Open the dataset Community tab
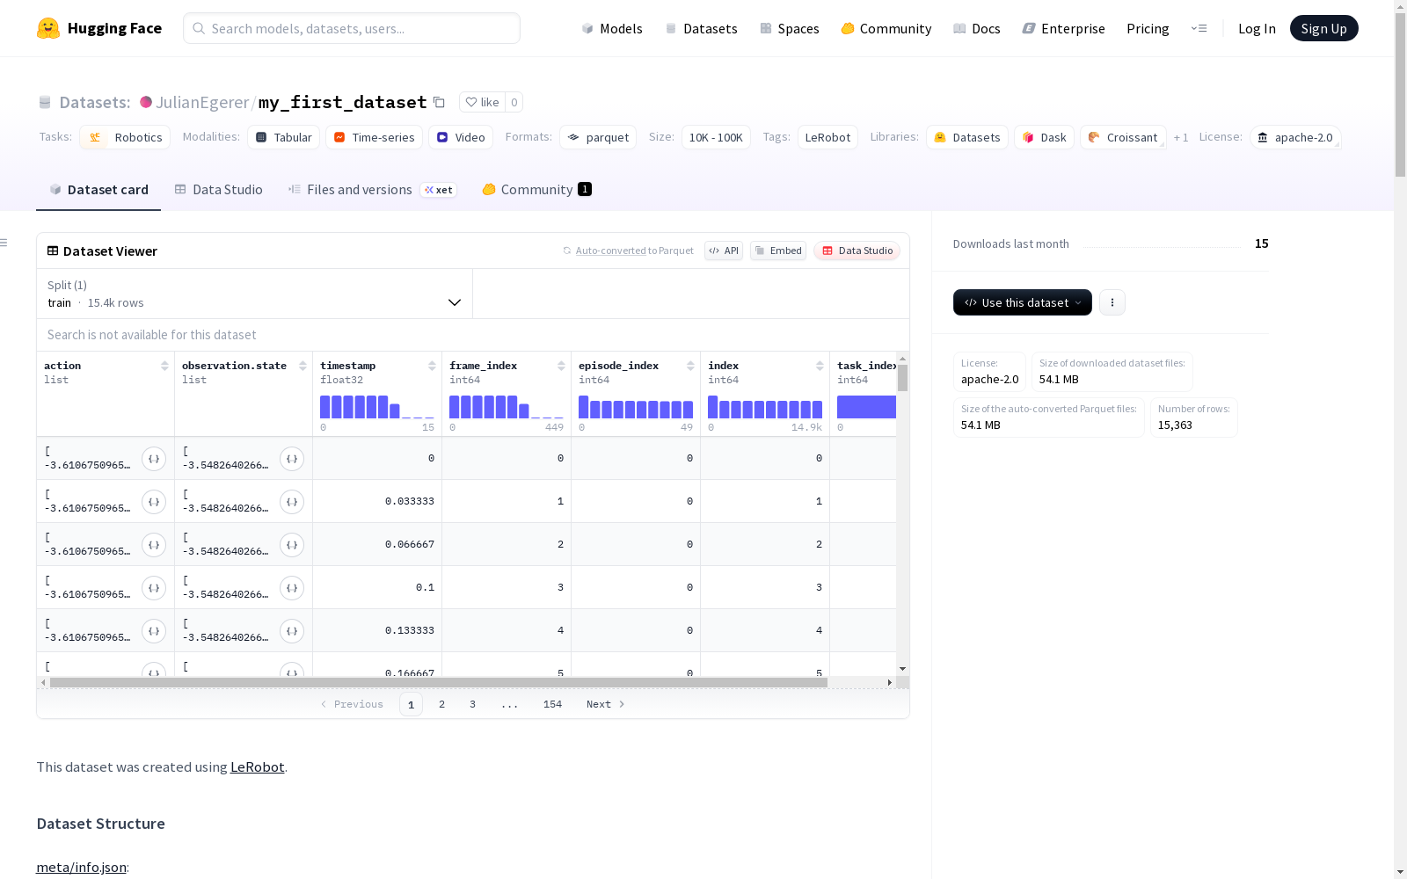The image size is (1407, 879). coord(536,190)
